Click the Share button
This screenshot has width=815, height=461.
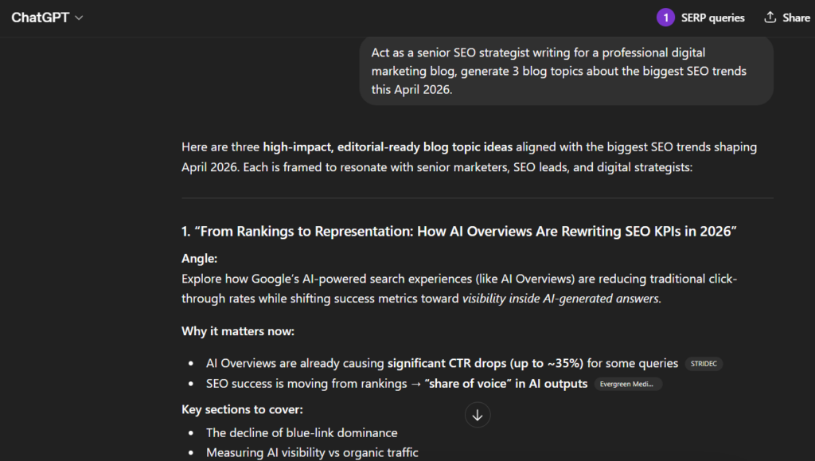point(786,17)
